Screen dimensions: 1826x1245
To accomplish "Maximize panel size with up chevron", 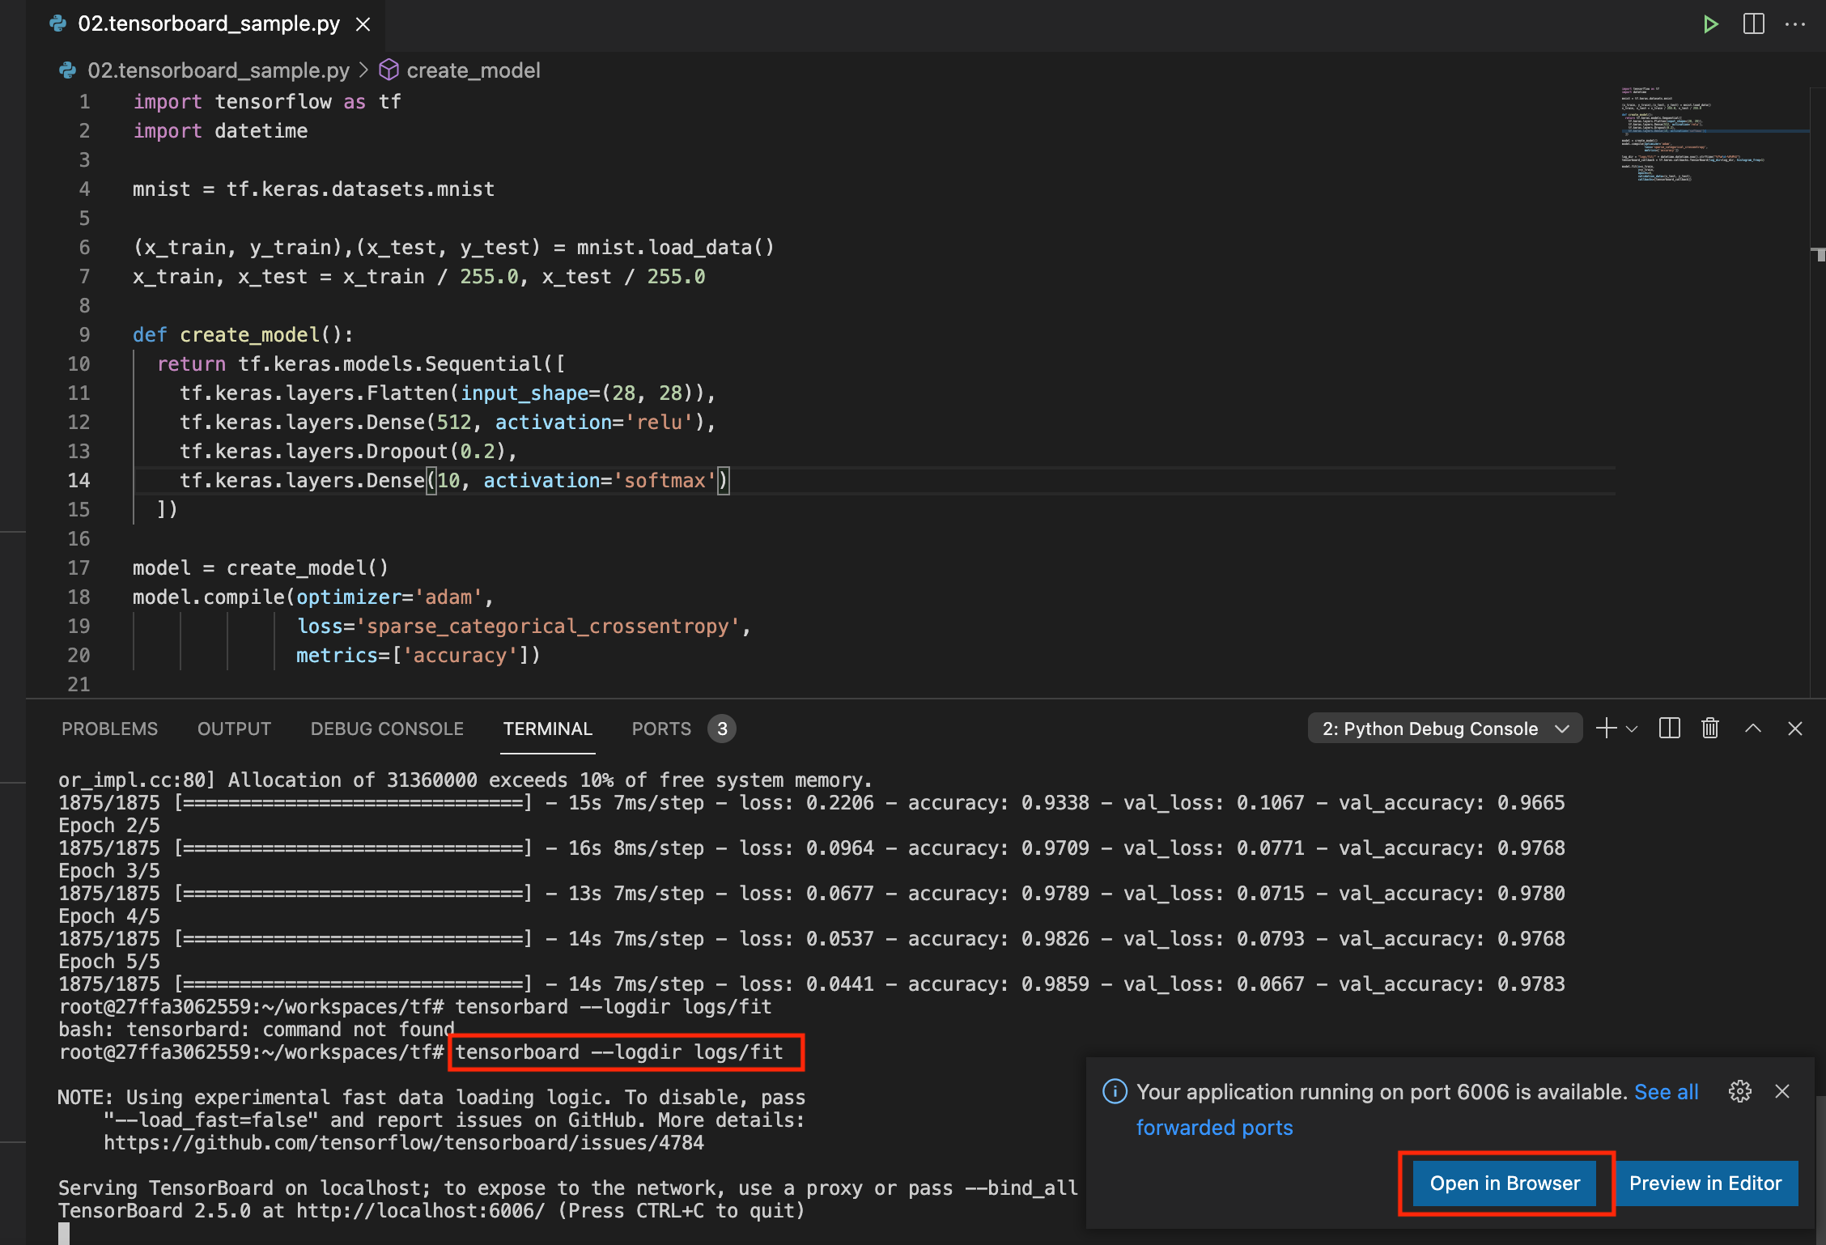I will click(1753, 729).
